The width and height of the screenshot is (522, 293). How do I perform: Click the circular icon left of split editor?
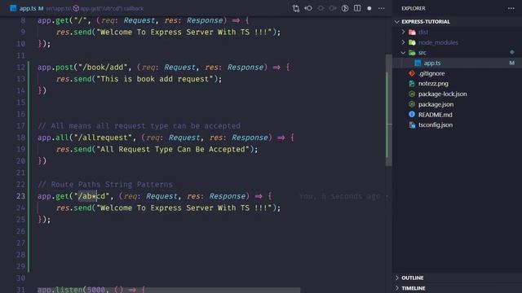345,8
